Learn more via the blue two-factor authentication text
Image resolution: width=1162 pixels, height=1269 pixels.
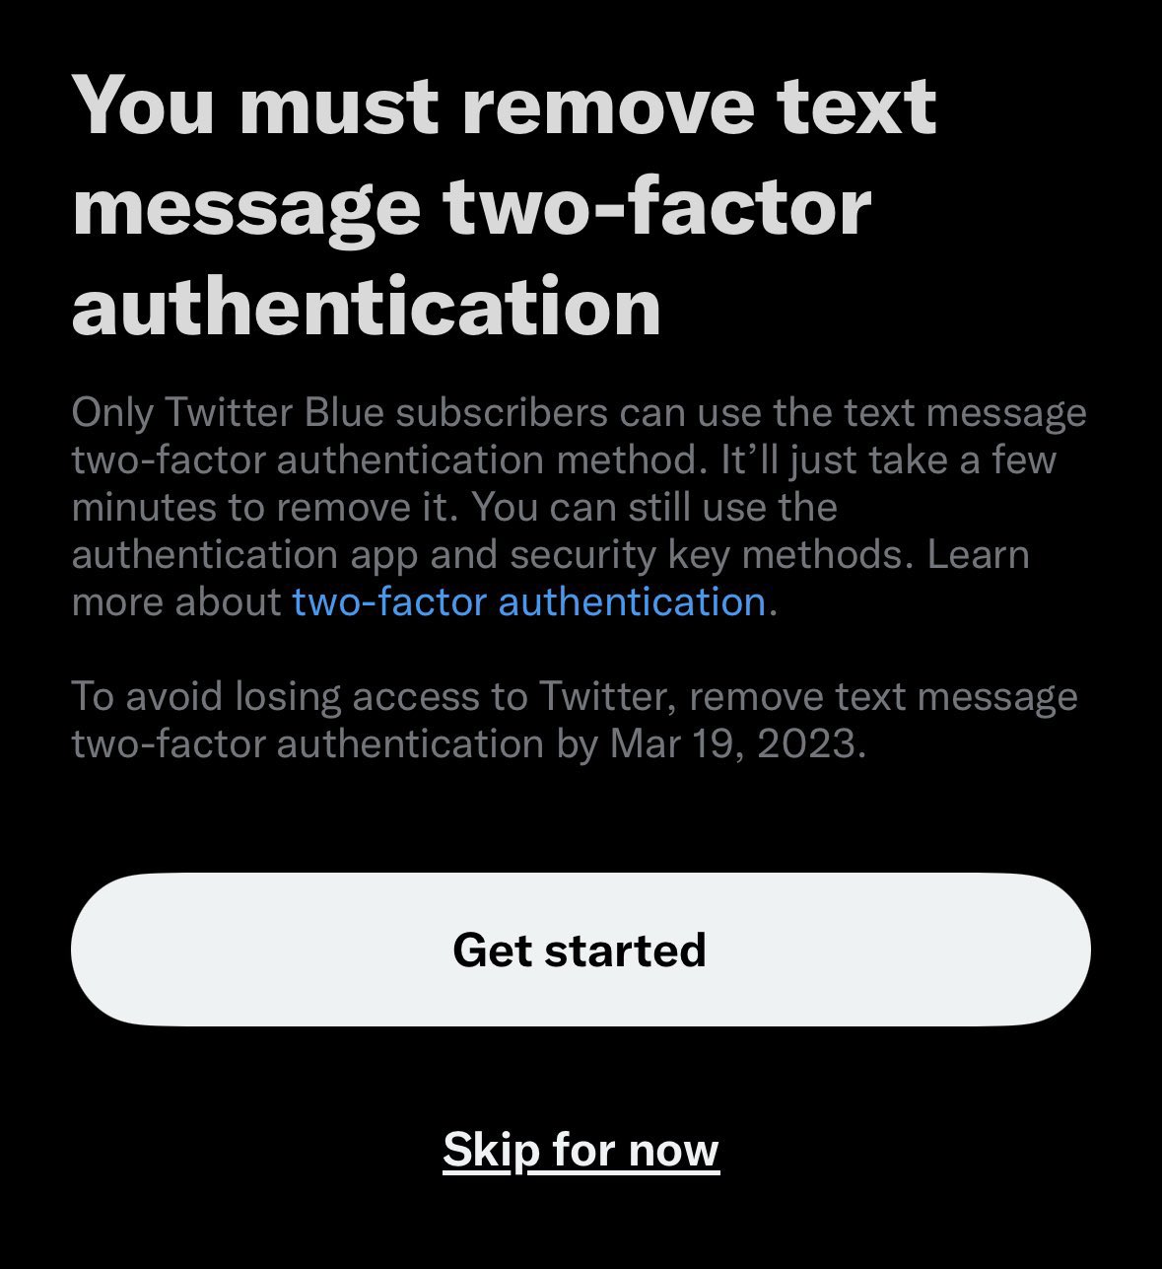click(529, 601)
